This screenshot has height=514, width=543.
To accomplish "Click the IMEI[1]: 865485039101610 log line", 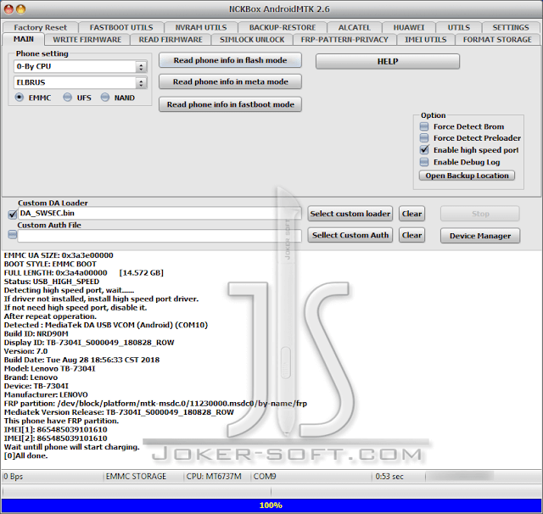I will coord(55,429).
